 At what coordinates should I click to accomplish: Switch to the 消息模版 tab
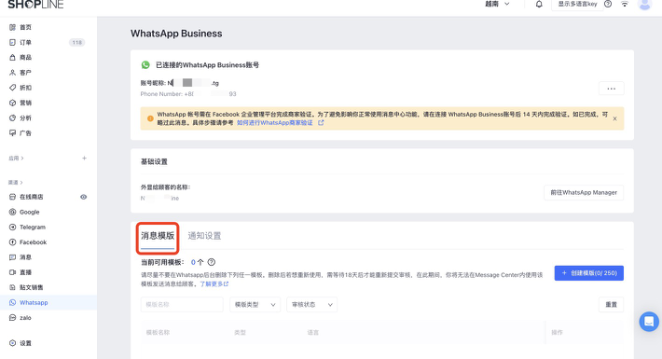pos(158,236)
